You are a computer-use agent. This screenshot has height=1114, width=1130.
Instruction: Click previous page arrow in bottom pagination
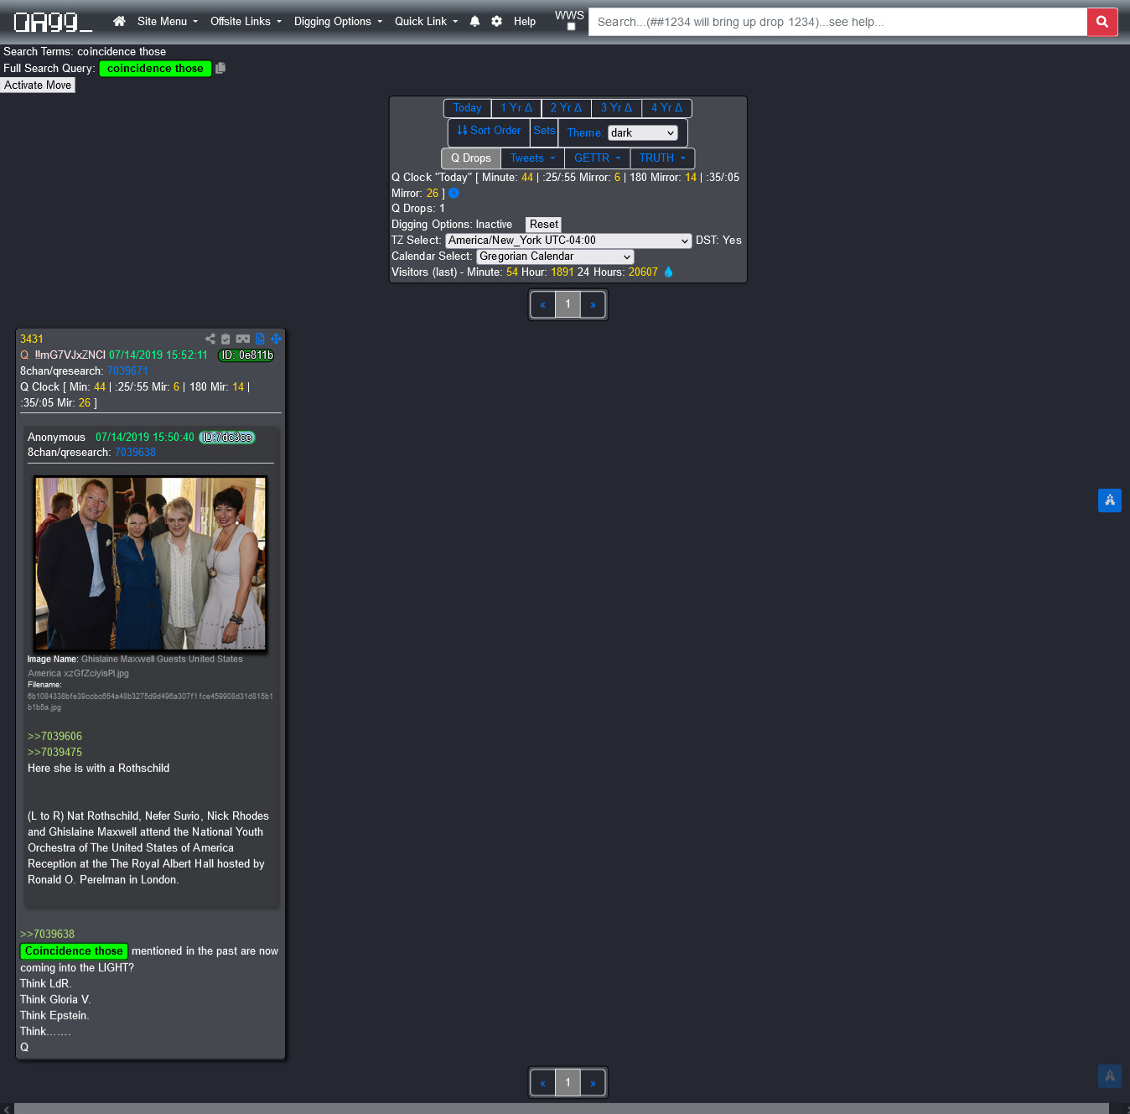[542, 1083]
